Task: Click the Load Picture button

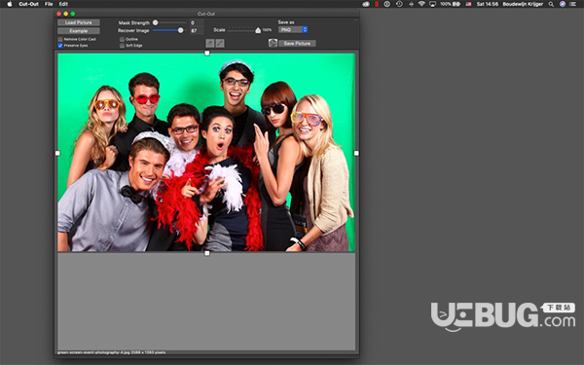Action: coord(79,22)
